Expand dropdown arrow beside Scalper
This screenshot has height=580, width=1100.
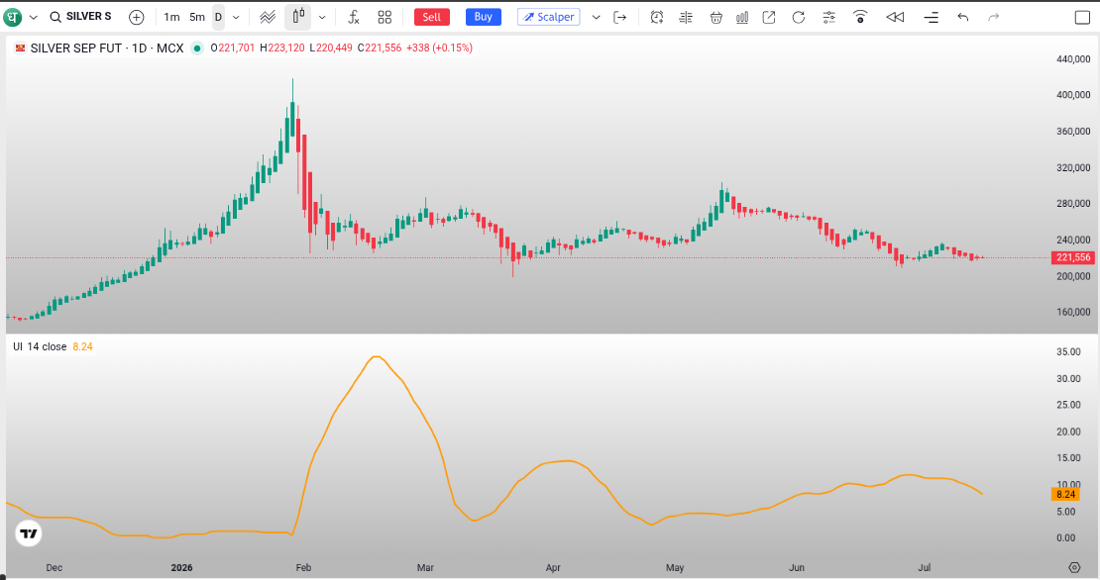[x=597, y=17]
